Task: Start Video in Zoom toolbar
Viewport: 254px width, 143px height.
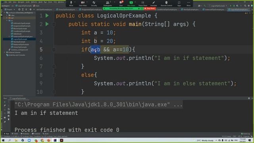Action: tap(83, 4)
